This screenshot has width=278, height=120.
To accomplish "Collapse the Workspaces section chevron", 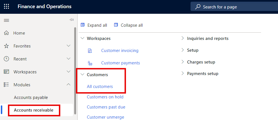I will point(82,38).
